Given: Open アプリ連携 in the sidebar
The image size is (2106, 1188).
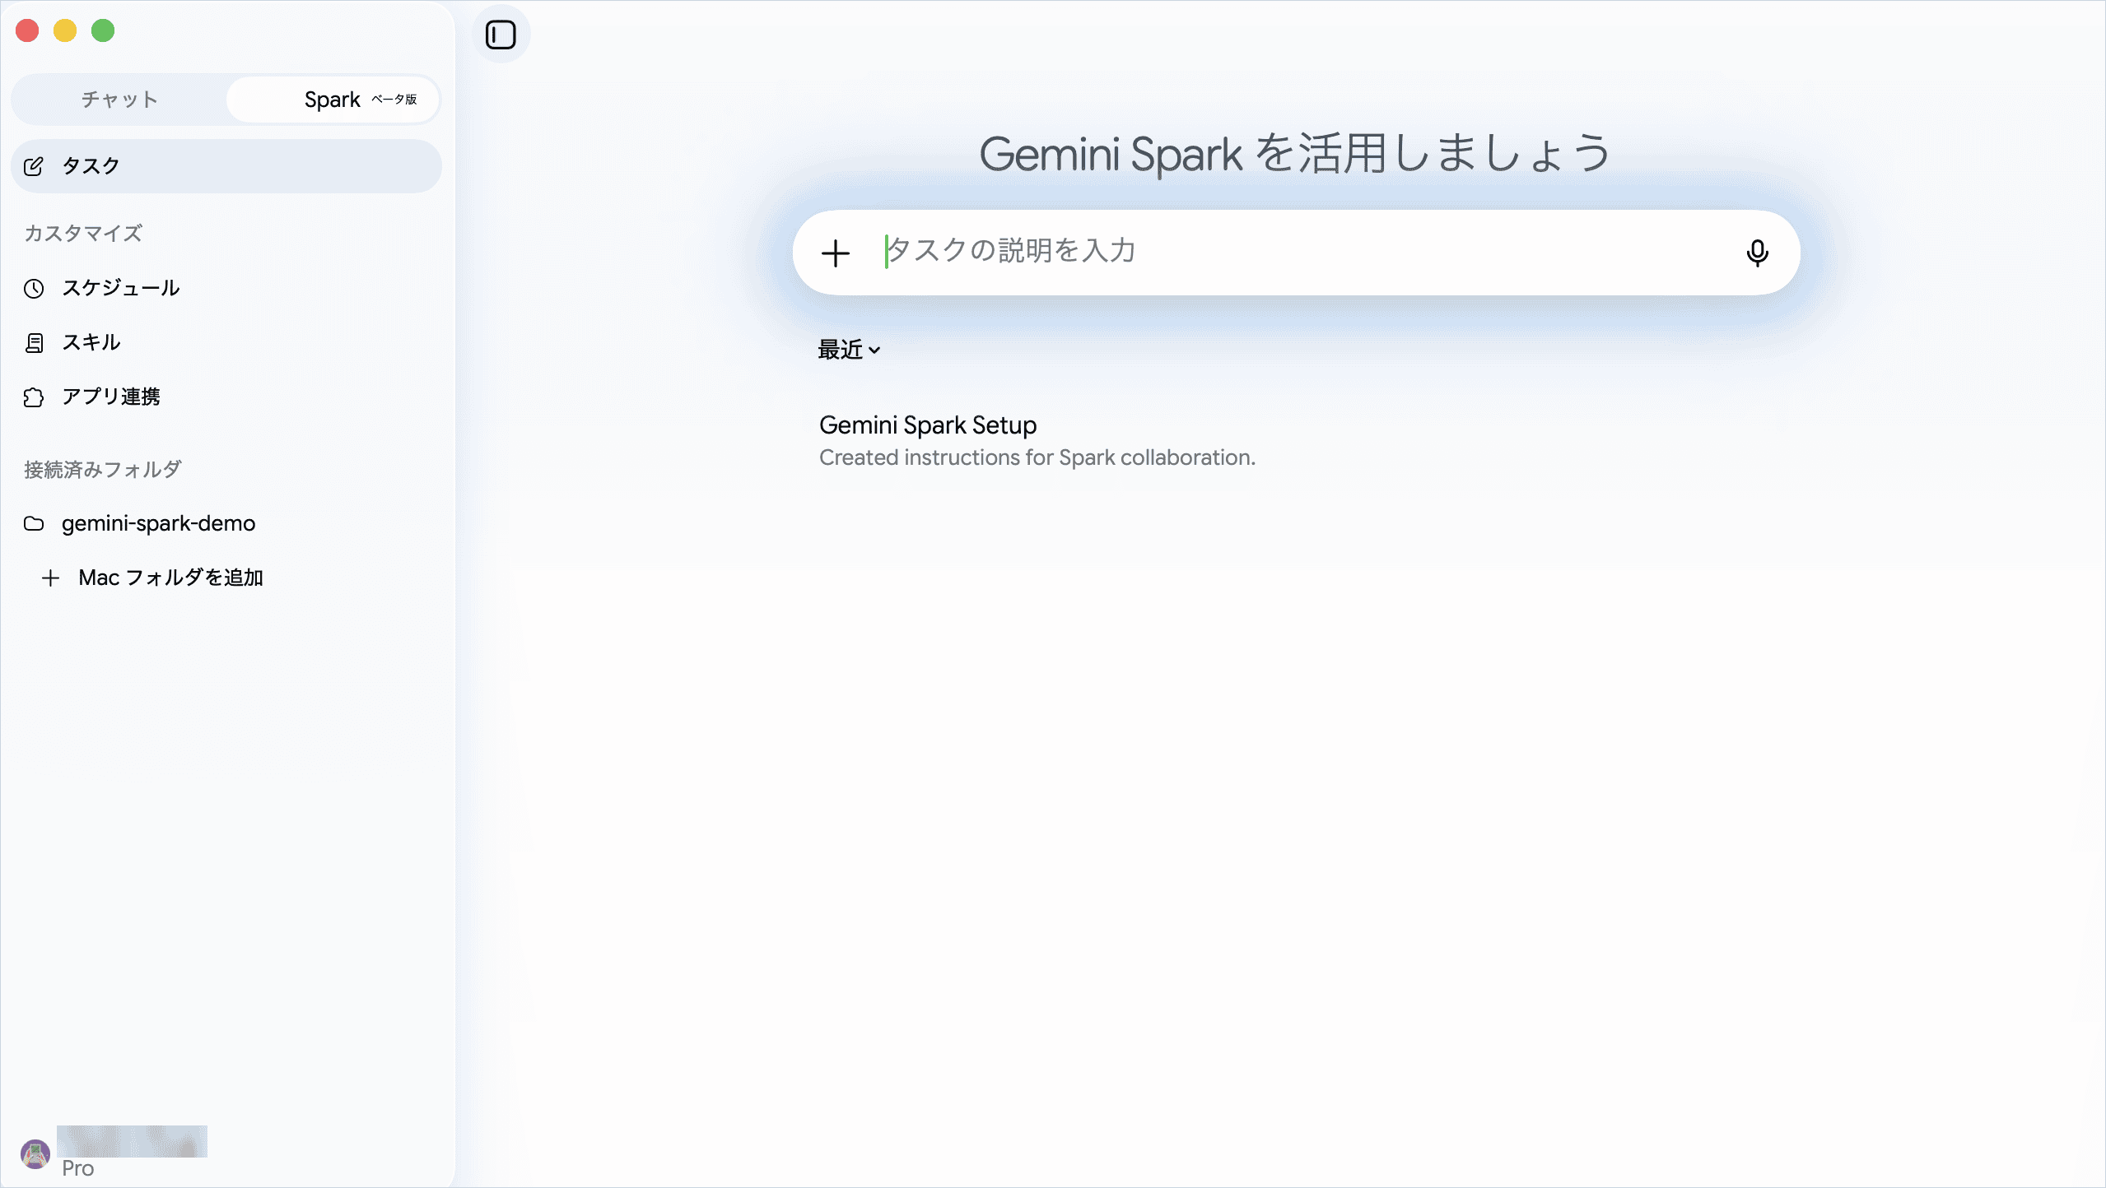Looking at the screenshot, I should coord(226,397).
